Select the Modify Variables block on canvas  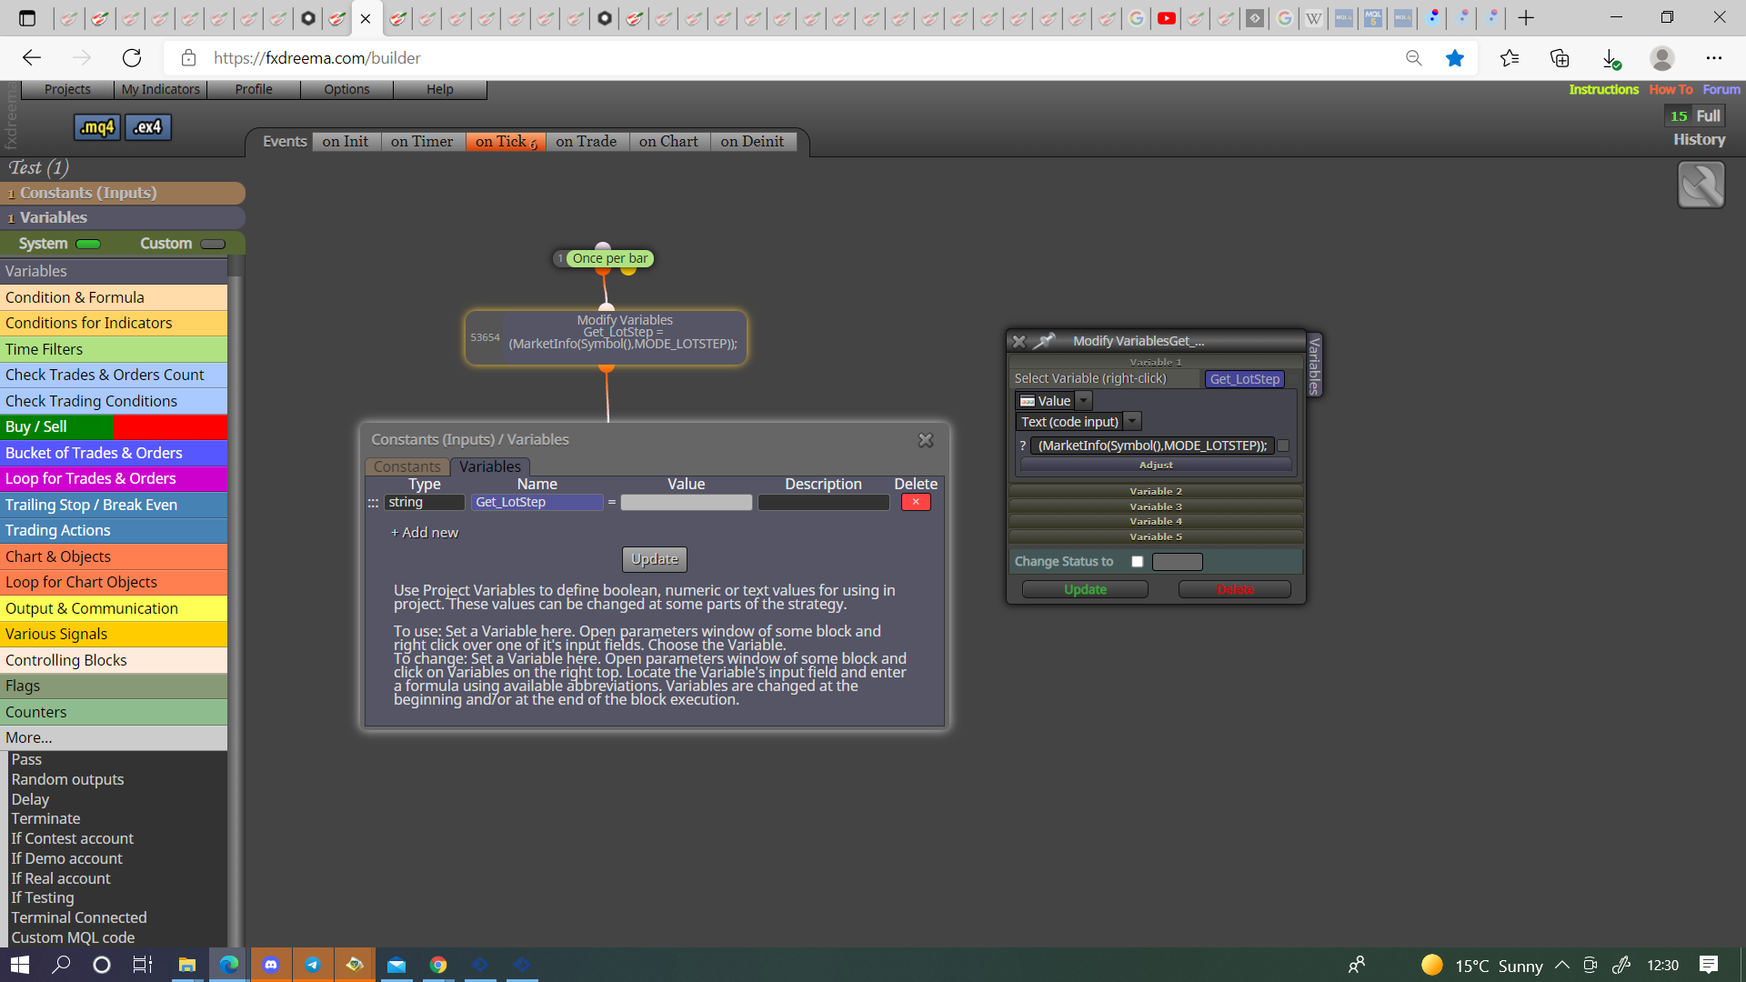pos(607,337)
